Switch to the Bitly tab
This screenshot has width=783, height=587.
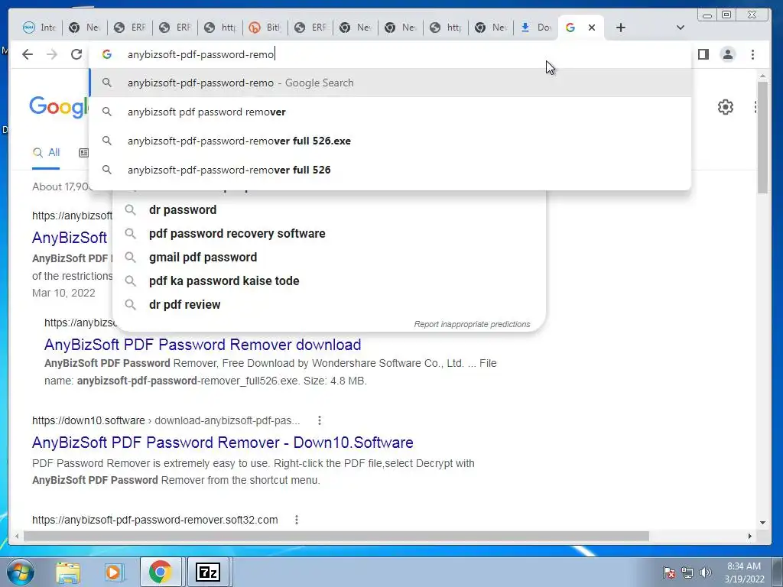click(265, 28)
